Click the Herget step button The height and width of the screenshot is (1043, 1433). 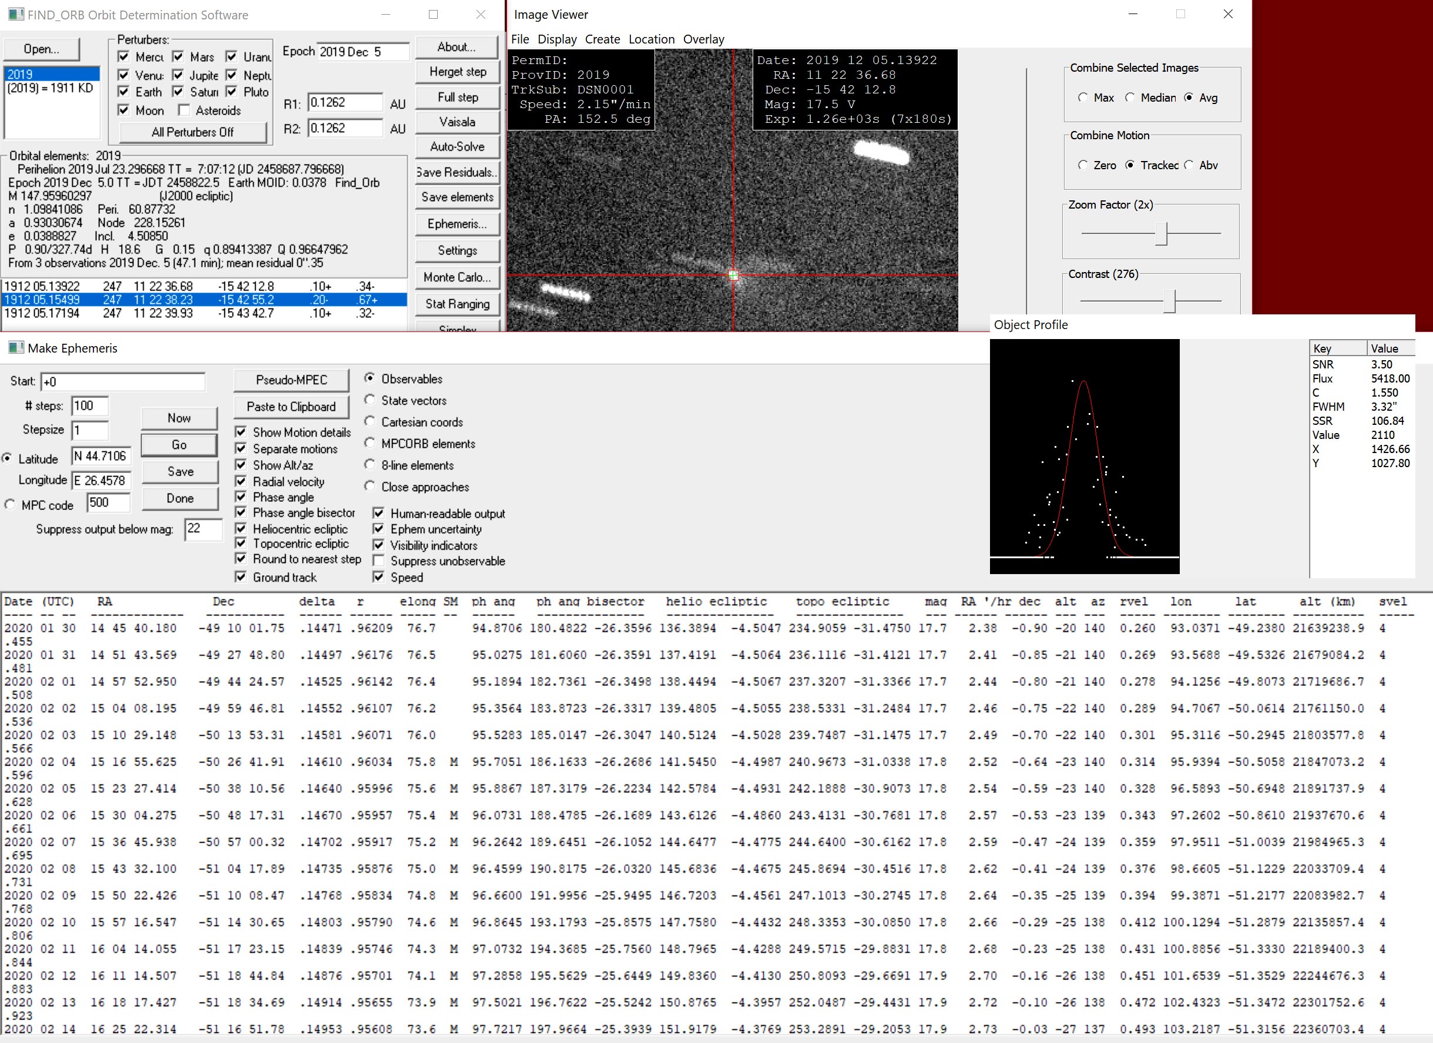(x=458, y=71)
